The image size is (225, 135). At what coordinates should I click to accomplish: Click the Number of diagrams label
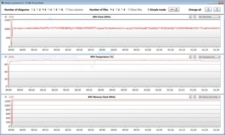pos(17,10)
